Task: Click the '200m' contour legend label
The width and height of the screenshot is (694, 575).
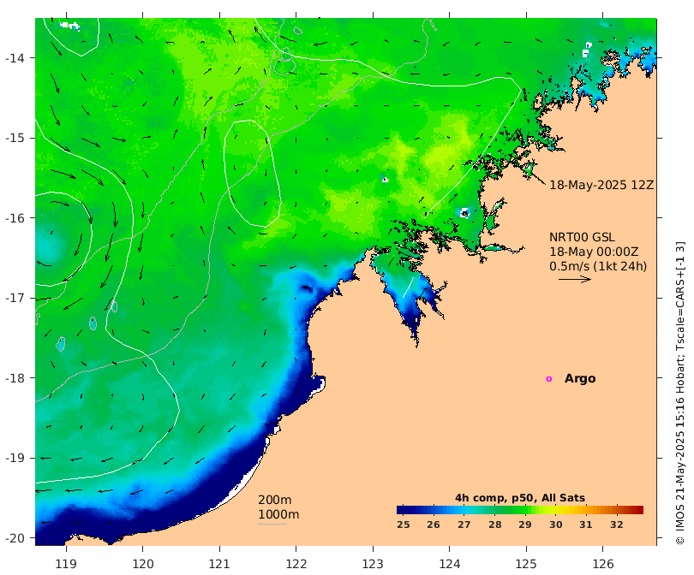Action: click(x=275, y=500)
